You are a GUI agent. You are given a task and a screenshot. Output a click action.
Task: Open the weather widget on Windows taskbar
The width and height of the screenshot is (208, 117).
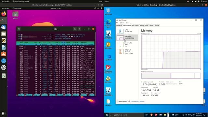(x=175, y=115)
